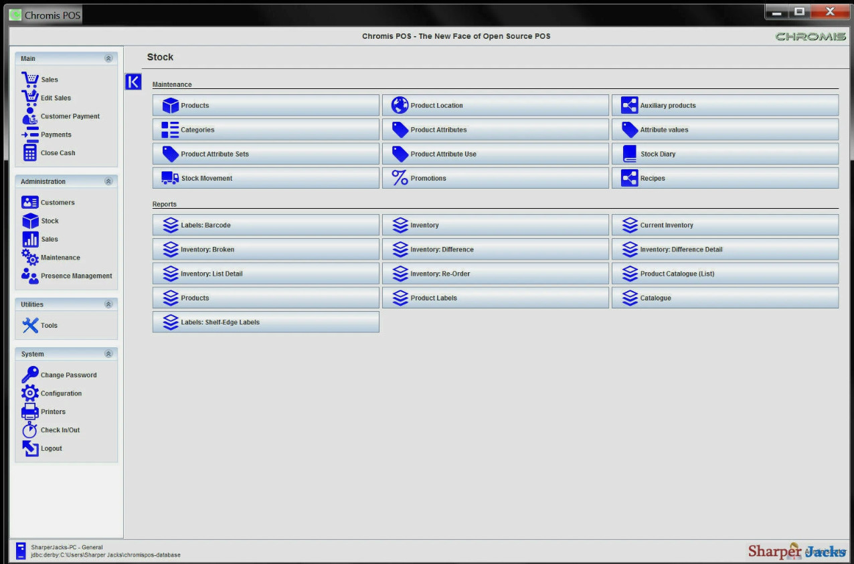Image resolution: width=854 pixels, height=564 pixels.
Task: Run Labels: Shelf-Edge Labels report
Action: click(266, 322)
